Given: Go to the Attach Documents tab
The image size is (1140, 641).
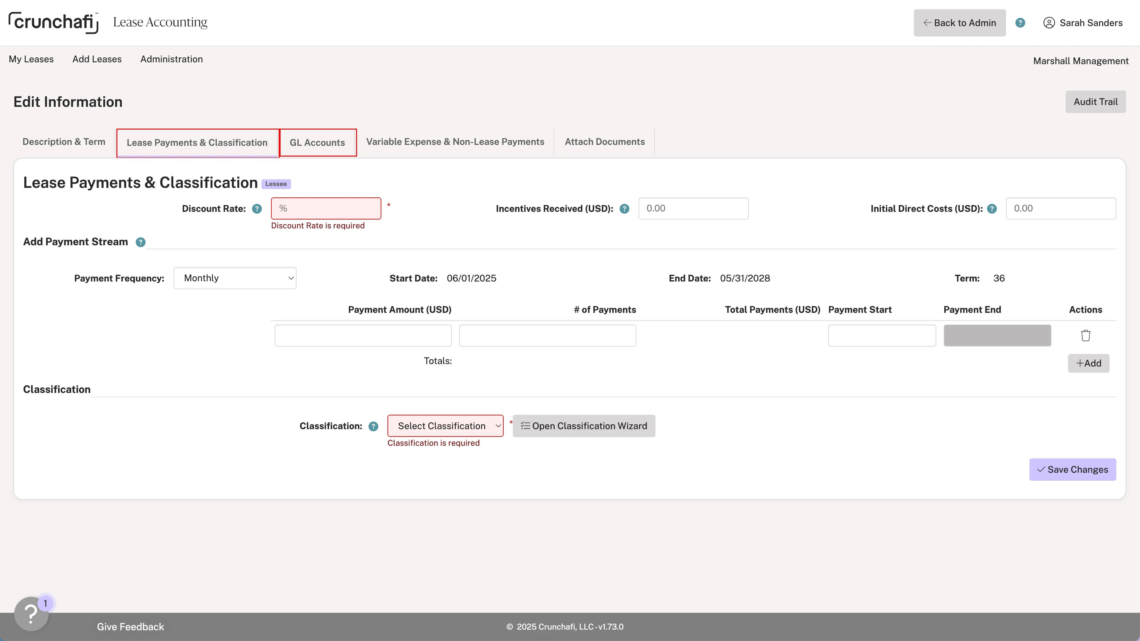Looking at the screenshot, I should 604,142.
